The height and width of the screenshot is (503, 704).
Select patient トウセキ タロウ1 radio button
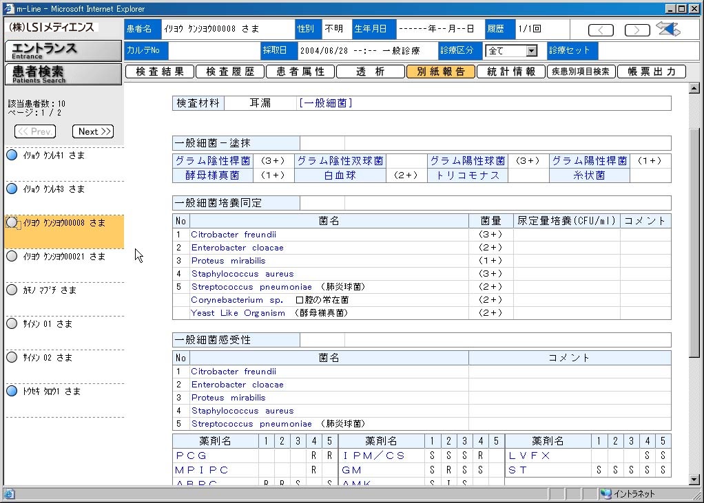coord(12,391)
